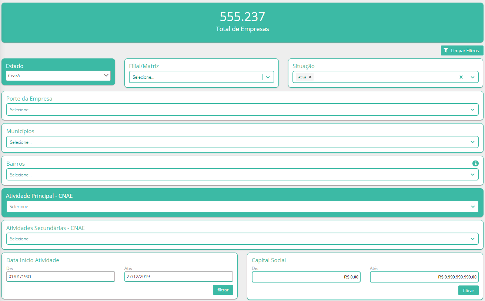Viewport: 485px width, 301px height.
Task: Click the Data Início Atividade start date field
Action: point(61,276)
